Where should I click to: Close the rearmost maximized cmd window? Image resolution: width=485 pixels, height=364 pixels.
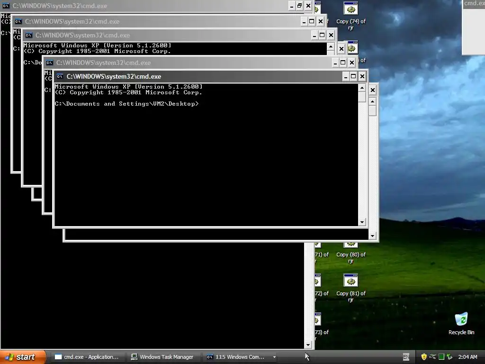pos(308,6)
